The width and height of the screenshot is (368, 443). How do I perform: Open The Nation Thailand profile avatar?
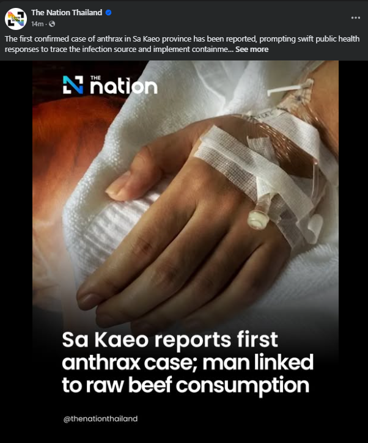pos(16,19)
